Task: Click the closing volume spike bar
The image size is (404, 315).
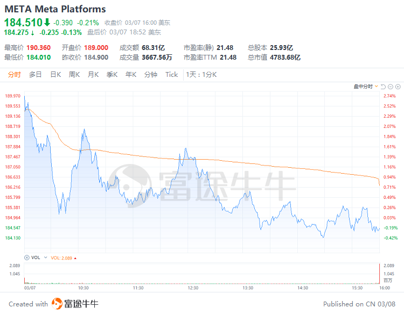Action: [x=380, y=274]
